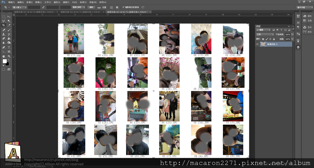Open the 像素/英吋 resolution unit dropdown
This screenshot has height=168, width=314.
pos(78,7)
